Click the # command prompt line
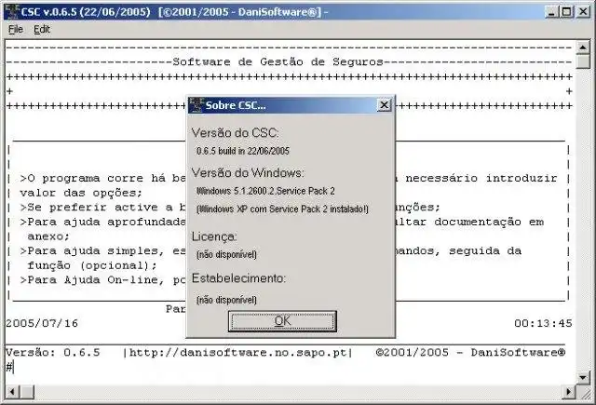Viewport: 596px width, 405px height. [10, 368]
